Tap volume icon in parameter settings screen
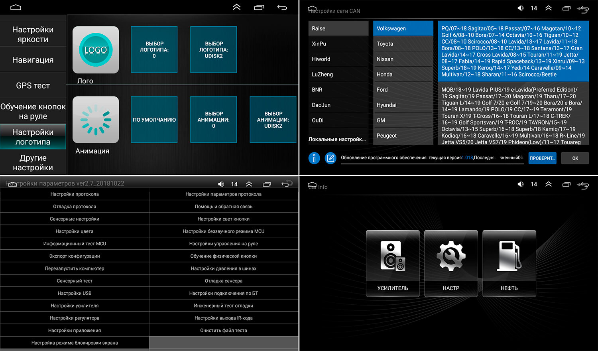This screenshot has height=351, width=598. tap(221, 184)
